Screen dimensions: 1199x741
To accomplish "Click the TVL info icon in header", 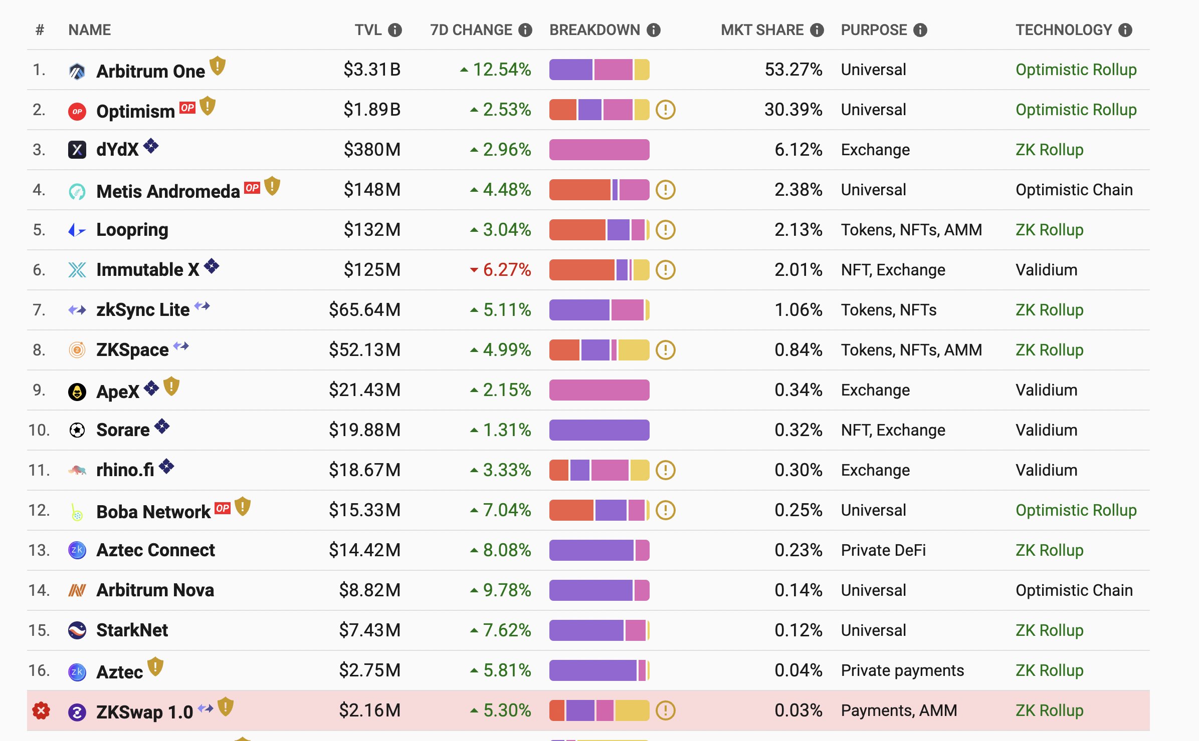I will click(x=395, y=30).
